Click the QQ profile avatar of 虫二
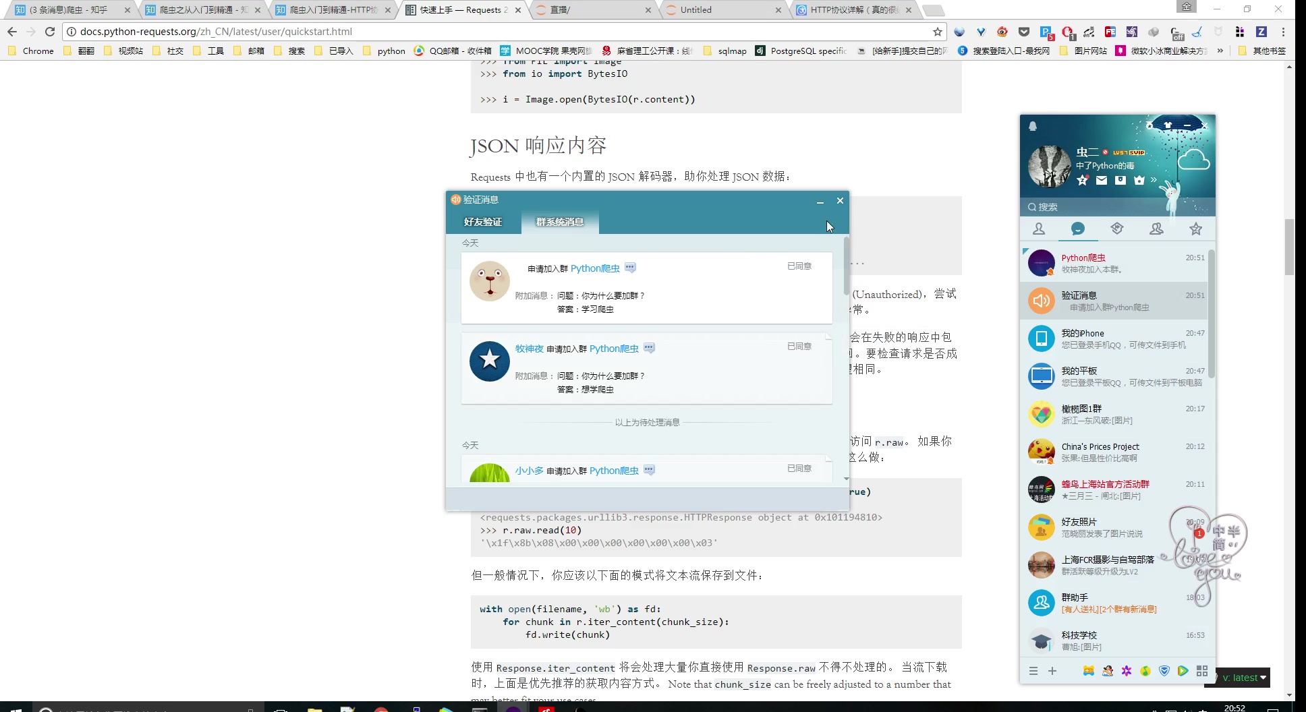 tap(1050, 166)
